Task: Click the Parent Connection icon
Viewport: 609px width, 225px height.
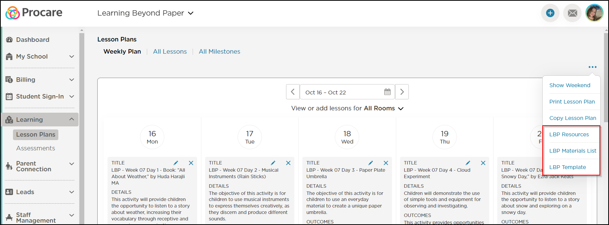Action: [9, 166]
